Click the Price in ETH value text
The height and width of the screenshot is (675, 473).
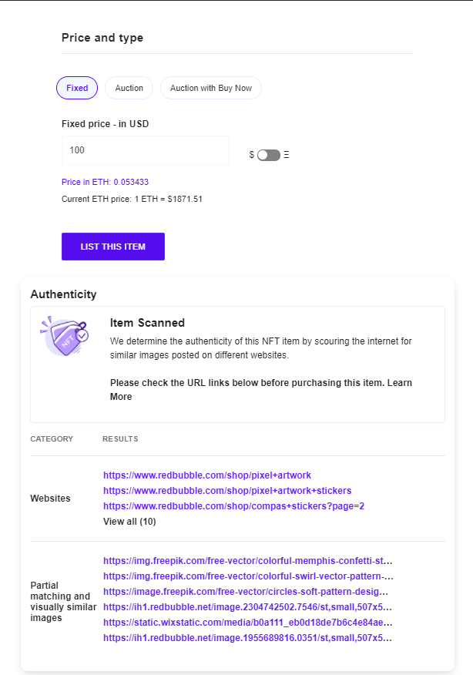point(105,183)
